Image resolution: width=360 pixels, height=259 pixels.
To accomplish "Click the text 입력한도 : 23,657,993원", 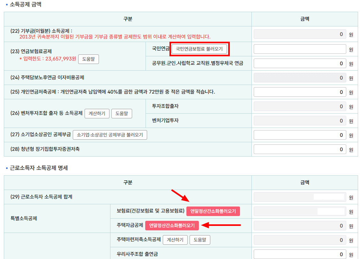I will click(49, 59).
